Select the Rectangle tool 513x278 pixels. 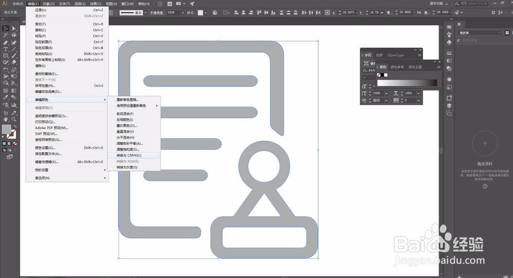[x=6, y=56]
